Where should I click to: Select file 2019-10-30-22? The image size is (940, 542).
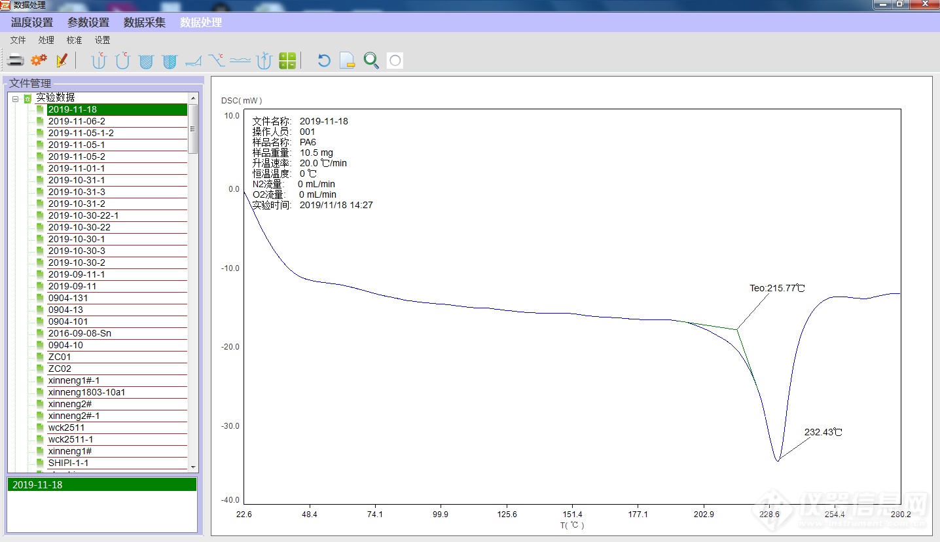[x=117, y=227]
